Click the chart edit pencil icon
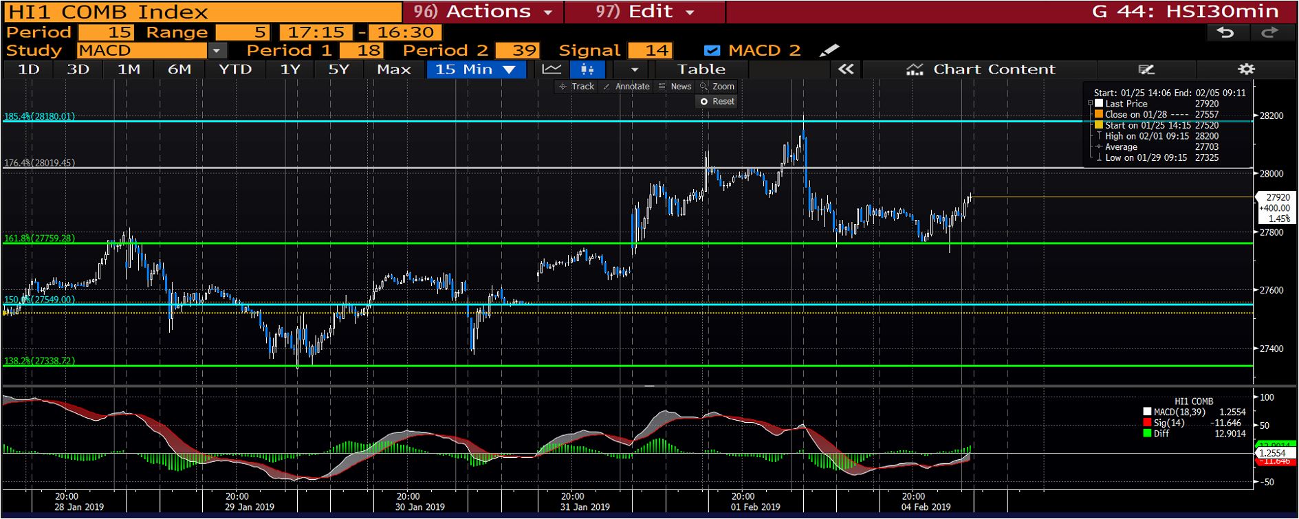This screenshot has height=519, width=1299. (x=1146, y=69)
